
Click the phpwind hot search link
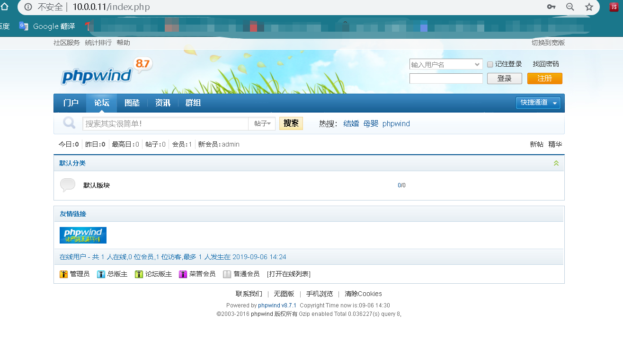(x=396, y=123)
